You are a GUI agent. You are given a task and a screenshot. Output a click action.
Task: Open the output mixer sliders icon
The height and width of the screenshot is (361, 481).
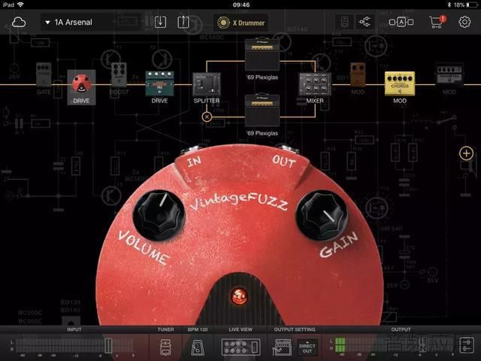coord(467,345)
